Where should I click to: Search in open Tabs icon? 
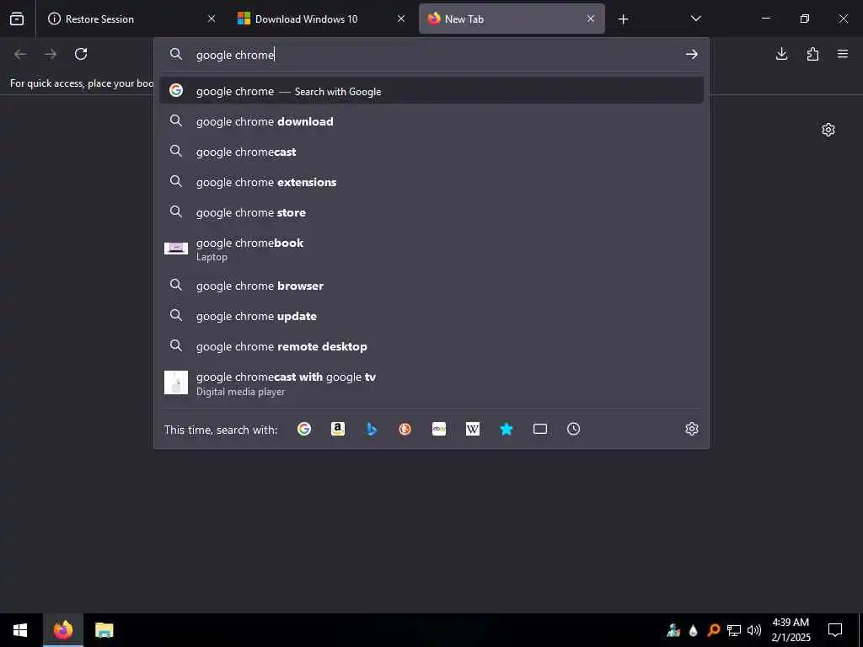point(540,429)
